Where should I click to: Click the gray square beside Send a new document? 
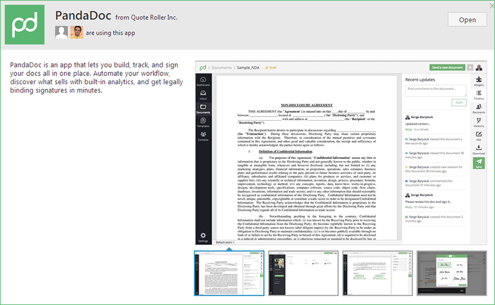(470, 67)
